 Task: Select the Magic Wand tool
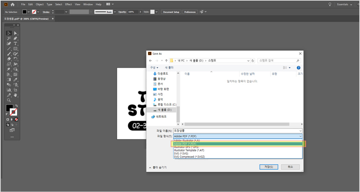coord(9,38)
